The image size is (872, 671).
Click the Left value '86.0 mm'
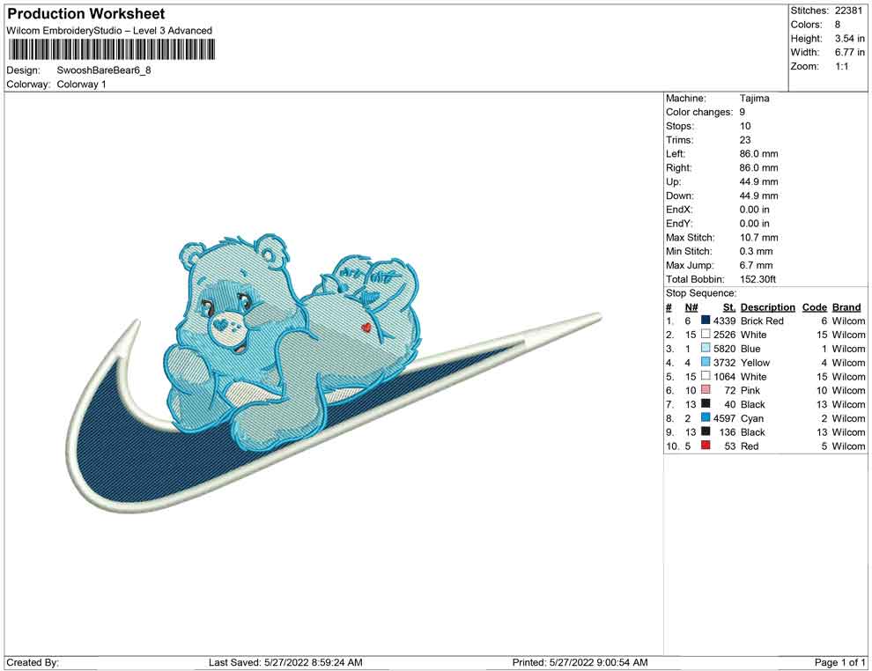click(x=759, y=154)
